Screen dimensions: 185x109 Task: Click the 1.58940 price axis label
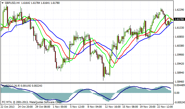click(x=179, y=73)
